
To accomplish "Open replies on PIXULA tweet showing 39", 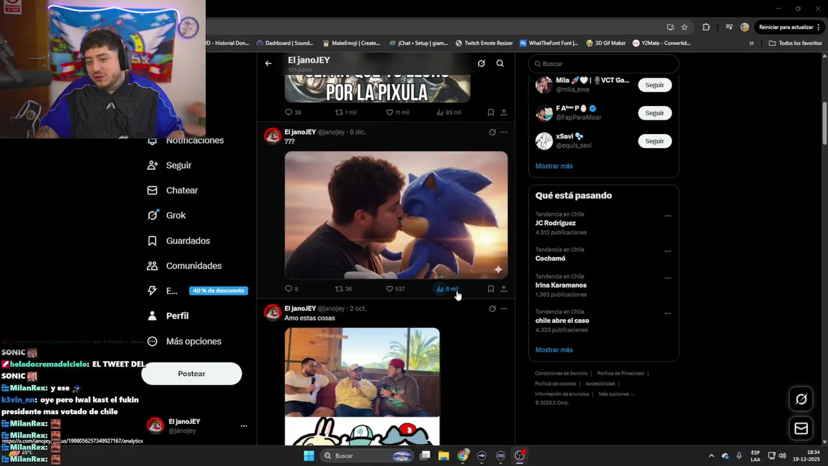I will click(x=293, y=112).
